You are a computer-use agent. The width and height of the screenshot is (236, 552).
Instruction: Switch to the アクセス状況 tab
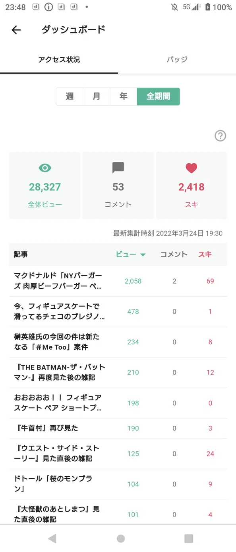pyautogui.click(x=59, y=59)
